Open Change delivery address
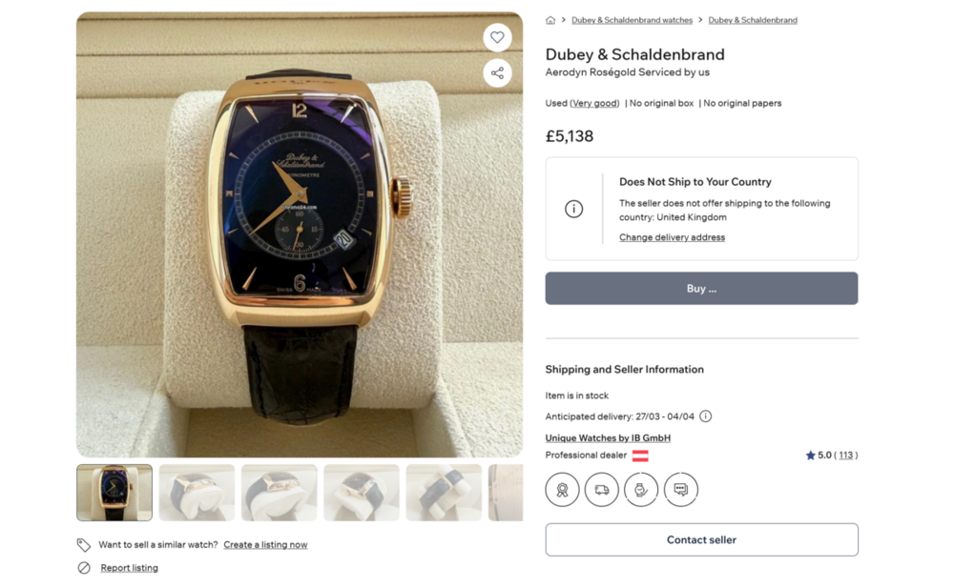The height and width of the screenshot is (588, 954). click(672, 237)
